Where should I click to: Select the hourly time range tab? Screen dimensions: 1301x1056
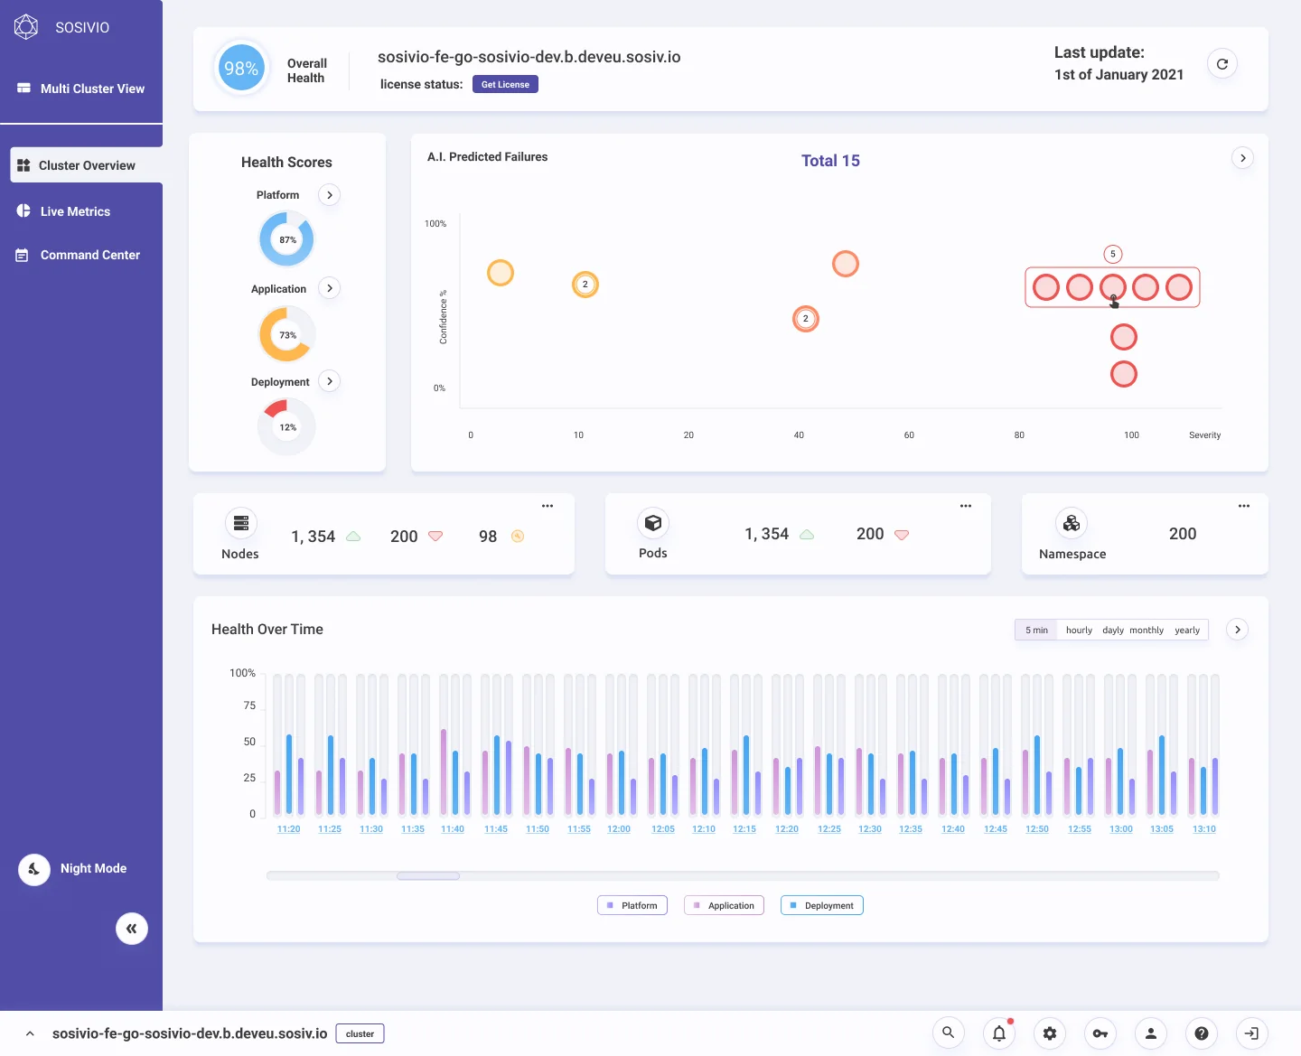(x=1079, y=631)
